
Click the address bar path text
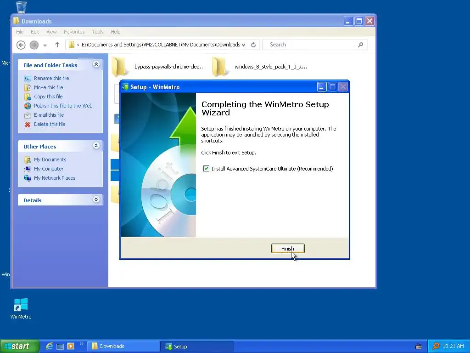pos(161,45)
